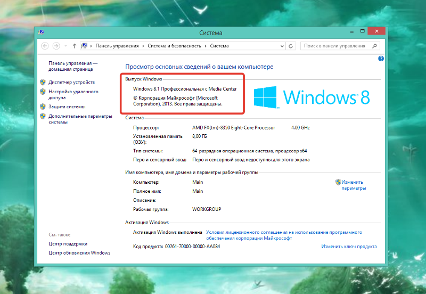Screen dimensions: 426x294
Task: Select the 'Система' breadcrumb in the address bar
Action: (219, 46)
